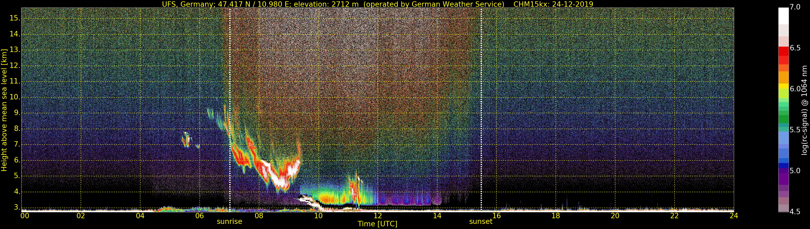Click the small isolated cloud patch near 05:30 UTC

pos(187,139)
